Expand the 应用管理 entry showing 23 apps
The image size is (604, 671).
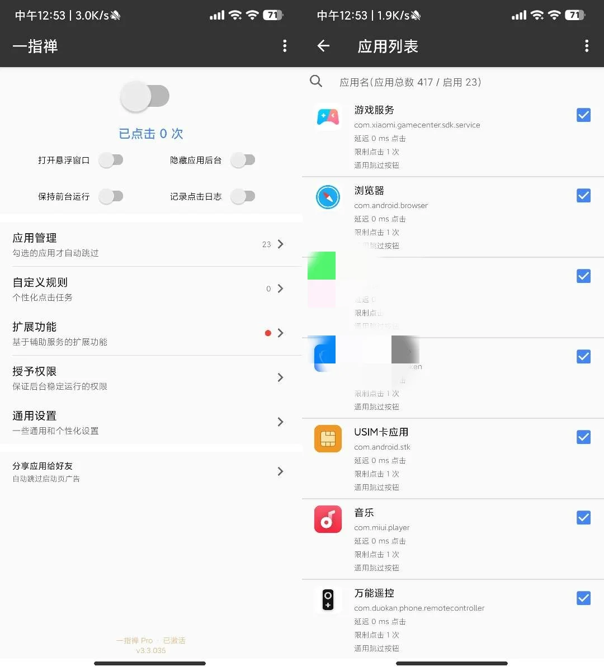coord(151,244)
